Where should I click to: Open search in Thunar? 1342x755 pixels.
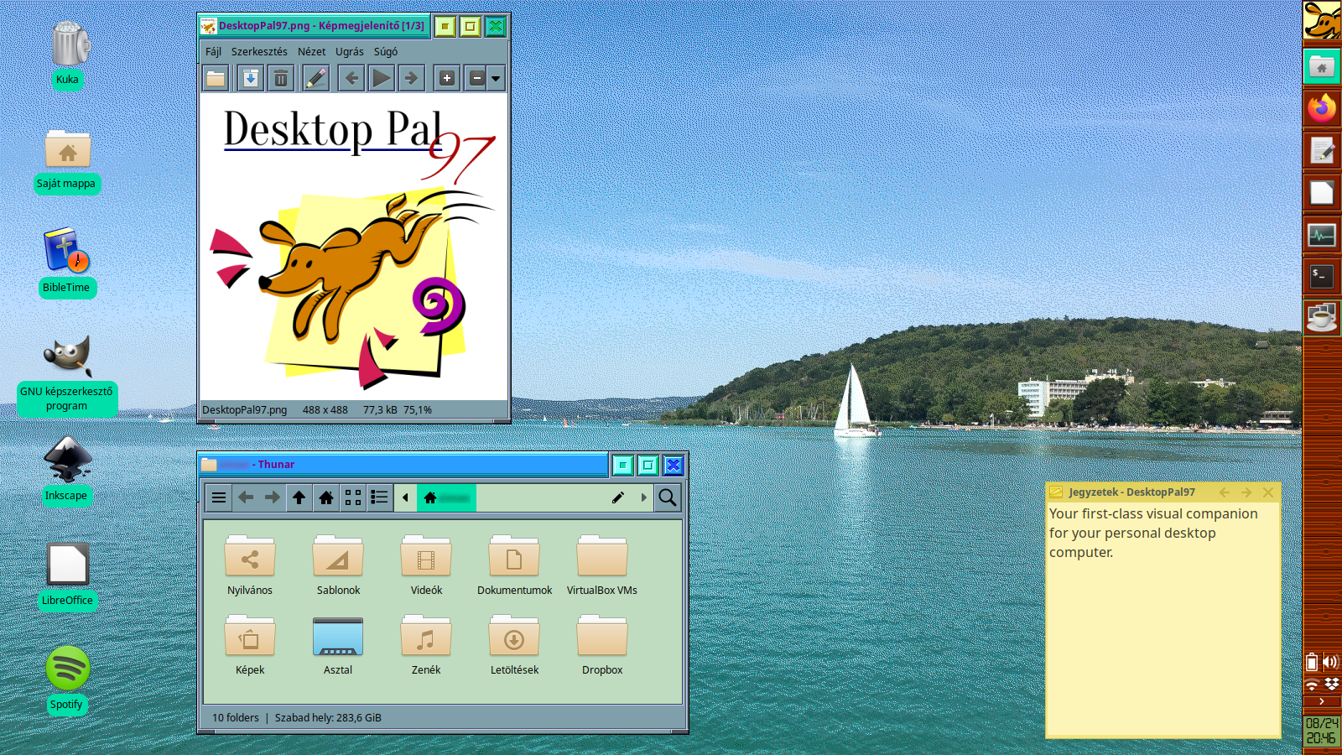(668, 497)
